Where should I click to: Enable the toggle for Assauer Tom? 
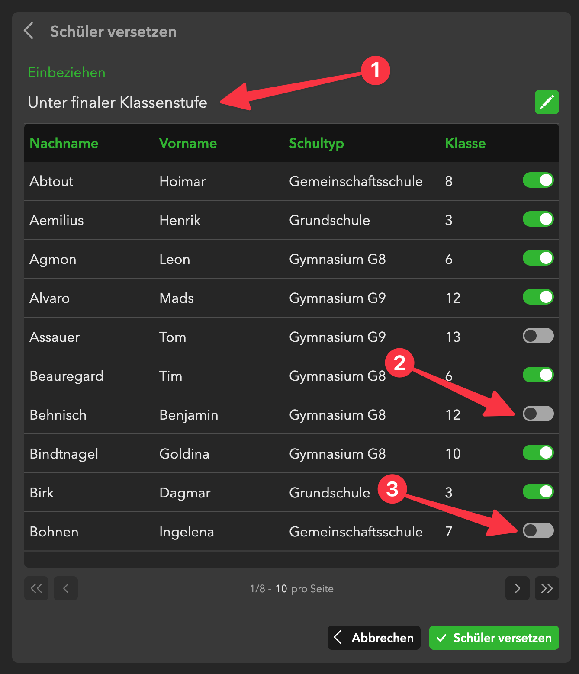point(538,336)
